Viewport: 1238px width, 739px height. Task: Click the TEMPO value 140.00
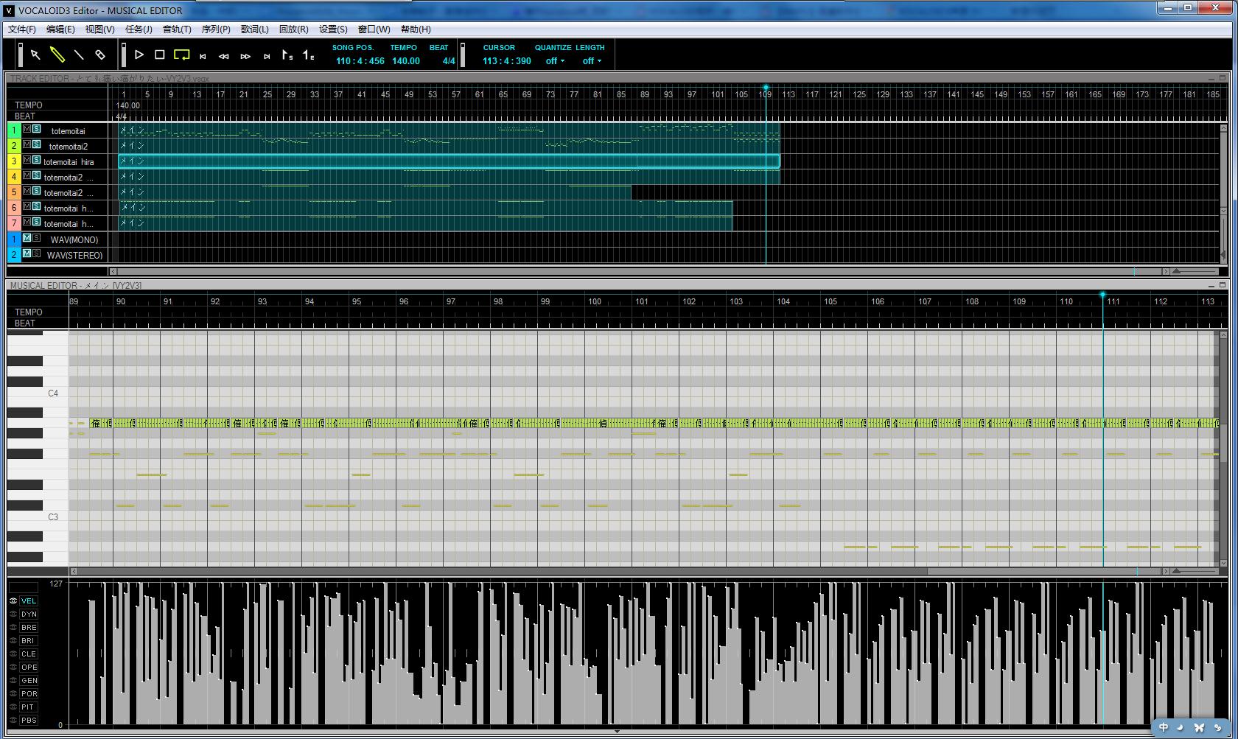click(405, 61)
